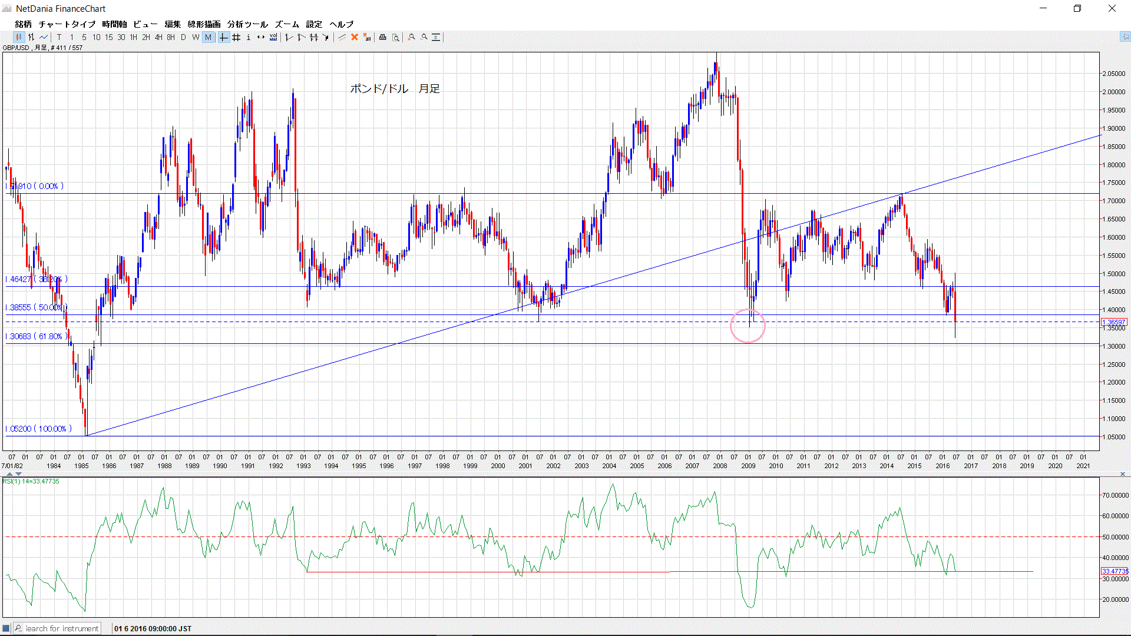Screen dimensions: 1131x636
Task: Click the 1.36597 current price tag
Action: pyautogui.click(x=1114, y=322)
